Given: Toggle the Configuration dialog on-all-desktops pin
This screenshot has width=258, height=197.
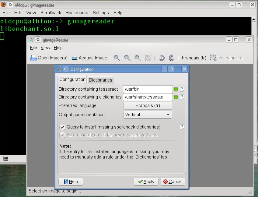Looking at the screenshot, I should 66,69.
